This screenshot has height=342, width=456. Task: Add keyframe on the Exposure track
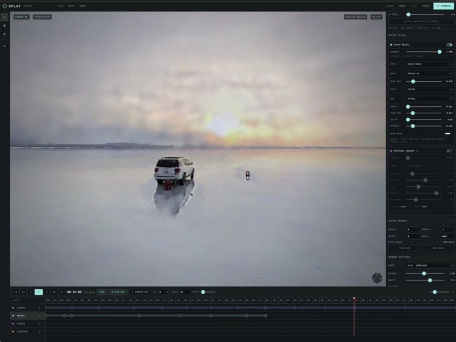[39, 331]
